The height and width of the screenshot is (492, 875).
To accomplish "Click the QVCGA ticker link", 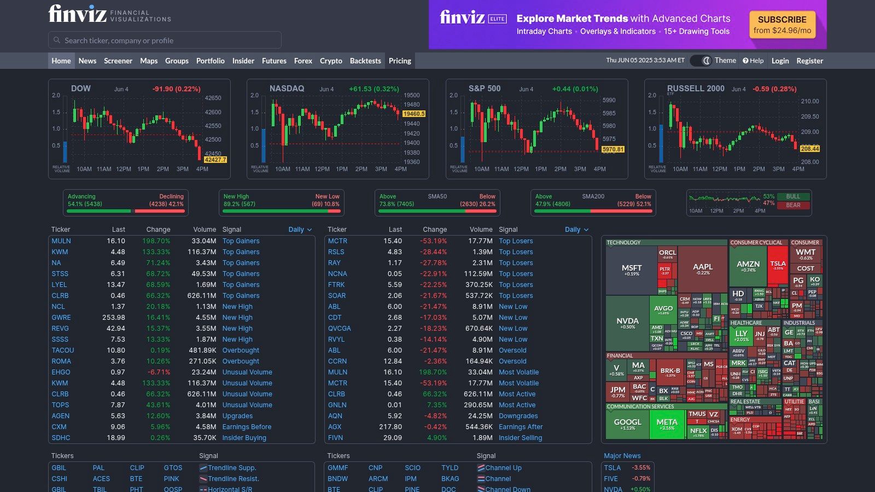I will pos(340,329).
